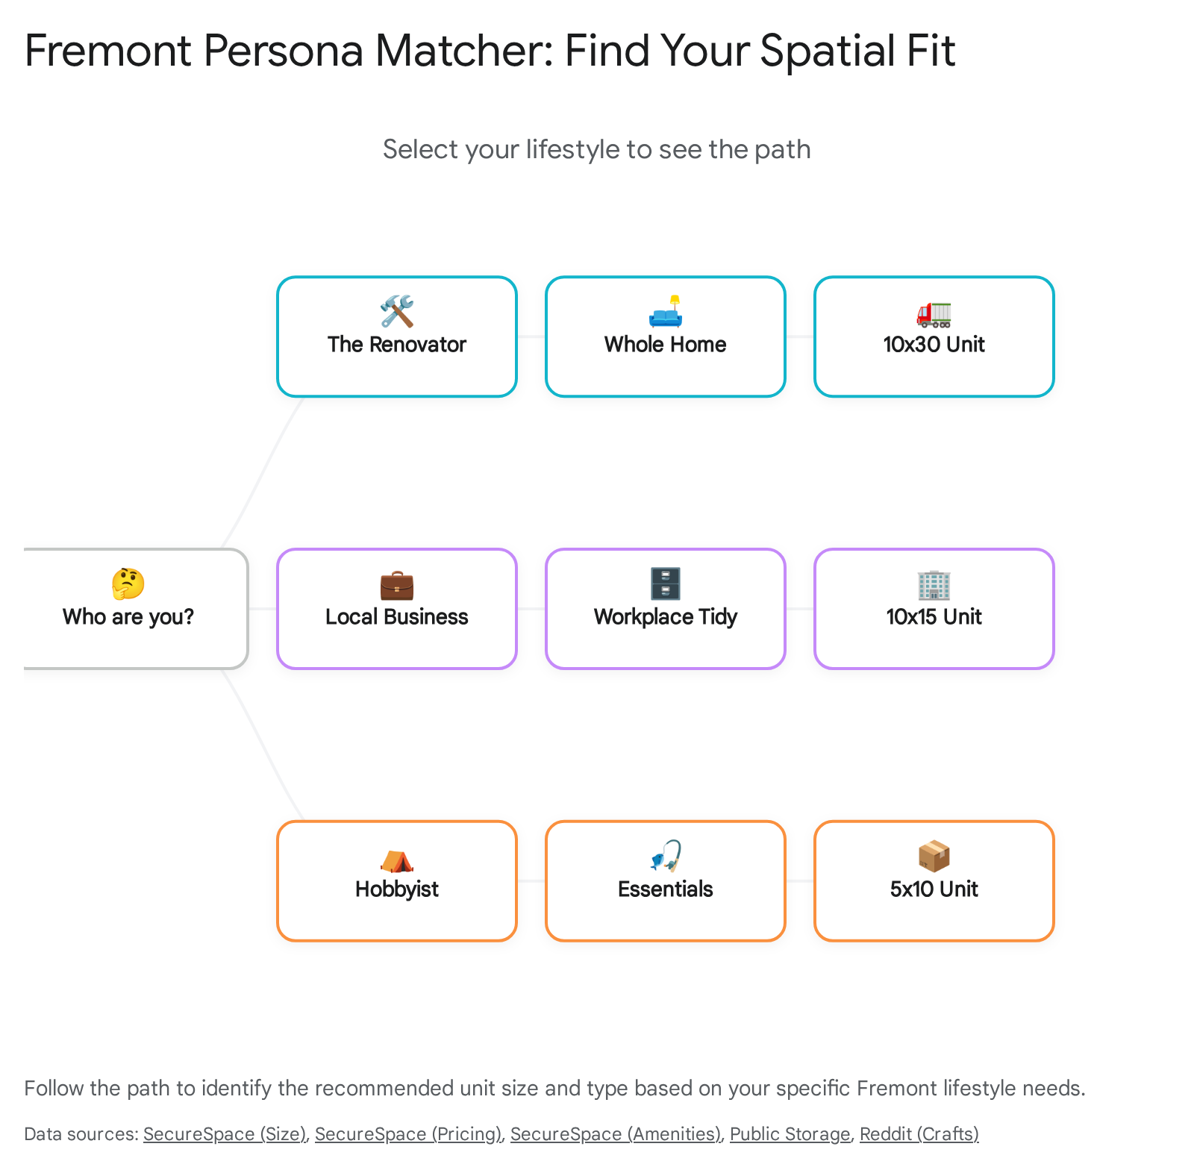Click the tent icon on Hobbyist
This screenshot has height=1170, width=1194.
point(396,860)
